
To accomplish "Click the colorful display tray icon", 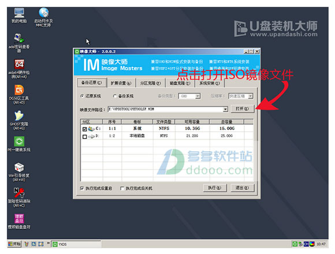I will point(312,244).
